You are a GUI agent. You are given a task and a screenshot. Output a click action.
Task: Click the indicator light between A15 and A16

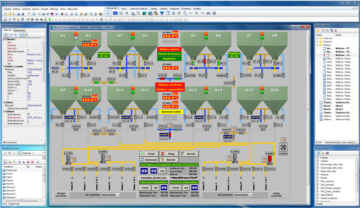[x=262, y=90]
